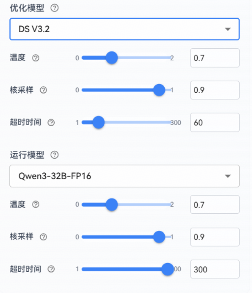Click 温度 help icon under 运行模型

click(35, 204)
